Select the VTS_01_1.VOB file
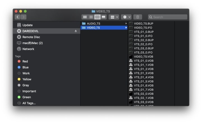 tap(144, 65)
